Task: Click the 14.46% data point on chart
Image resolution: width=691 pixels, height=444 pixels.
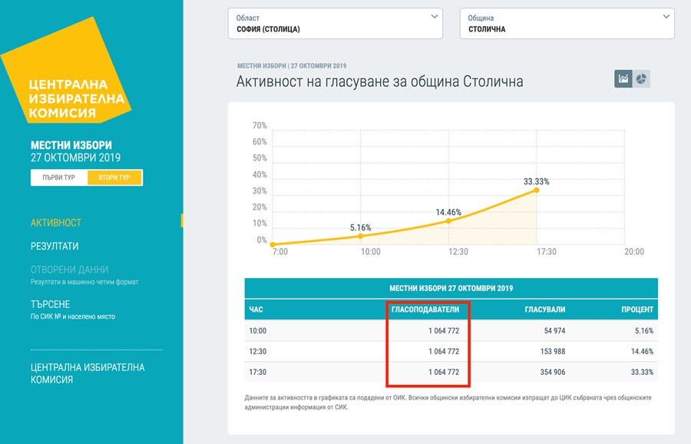Action: pyautogui.click(x=448, y=221)
